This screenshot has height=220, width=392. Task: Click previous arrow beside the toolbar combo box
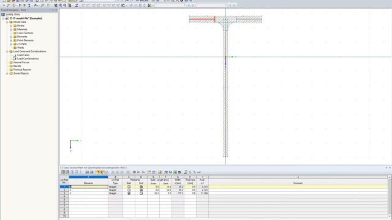(189, 5)
